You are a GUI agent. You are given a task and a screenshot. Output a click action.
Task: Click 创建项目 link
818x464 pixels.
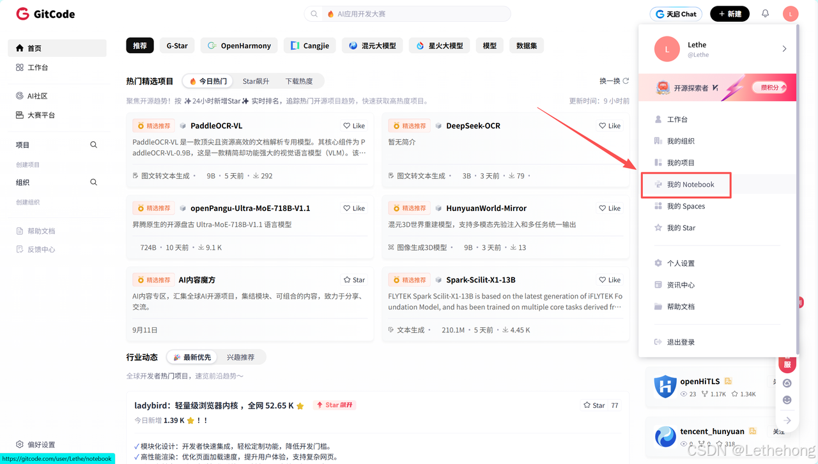[x=27, y=164]
